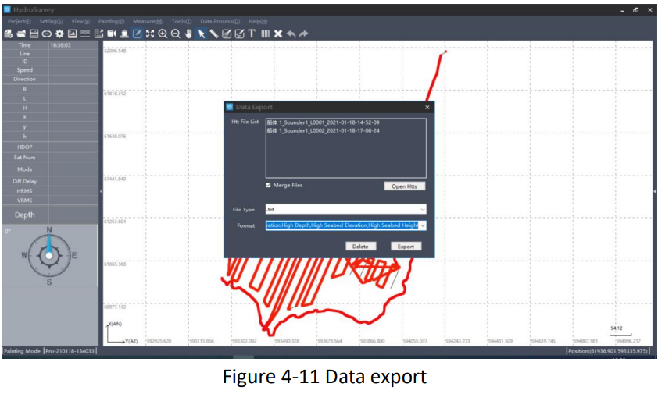Open the Data Process menu
The height and width of the screenshot is (394, 658).
tap(220, 21)
